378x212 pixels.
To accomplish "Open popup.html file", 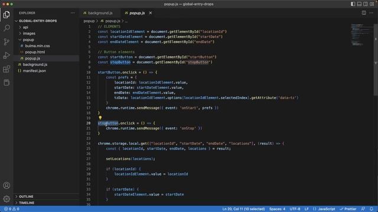I will (x=35, y=52).
